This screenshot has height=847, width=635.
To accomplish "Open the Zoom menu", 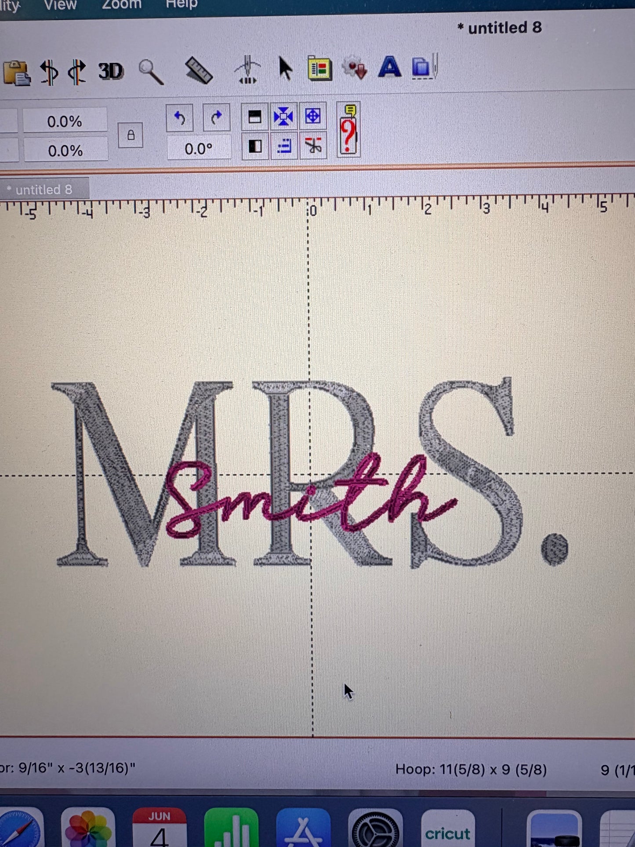I will click(x=122, y=4).
